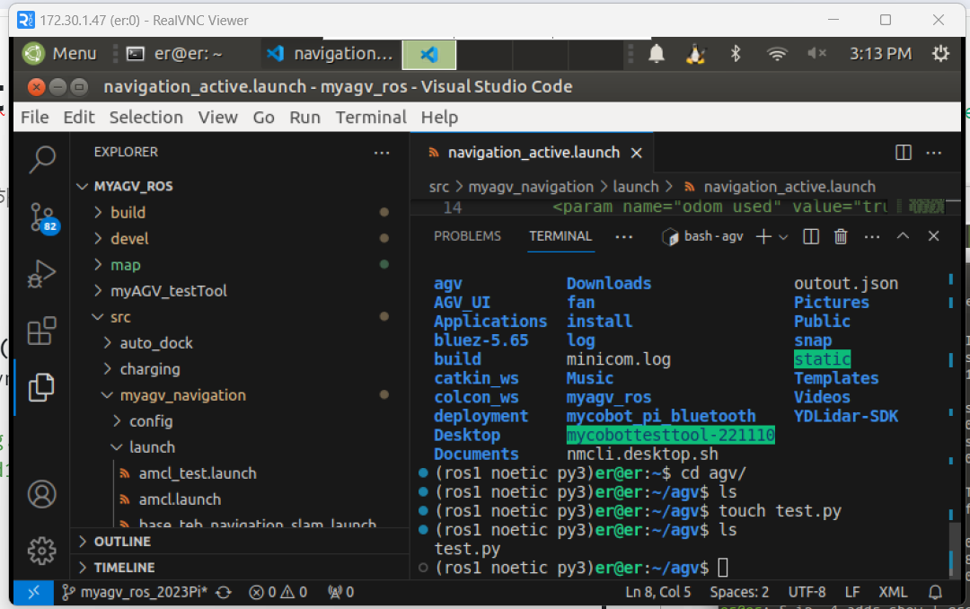Open remote window indicator in status bar
970x609 pixels.
[33, 592]
